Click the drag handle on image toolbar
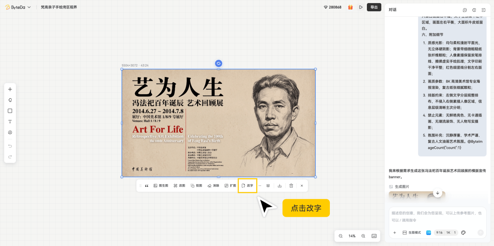 tap(140, 186)
